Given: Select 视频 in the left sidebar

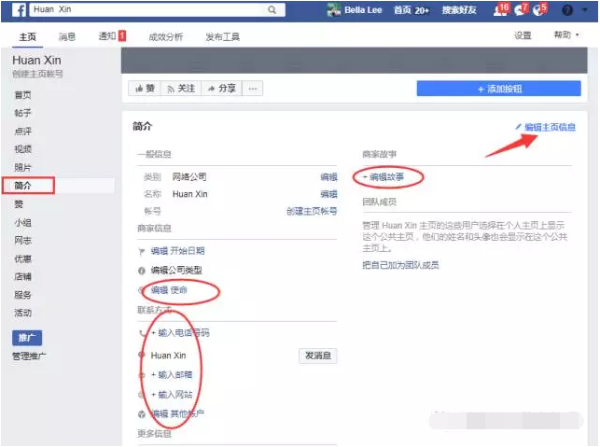Looking at the screenshot, I should (22, 149).
